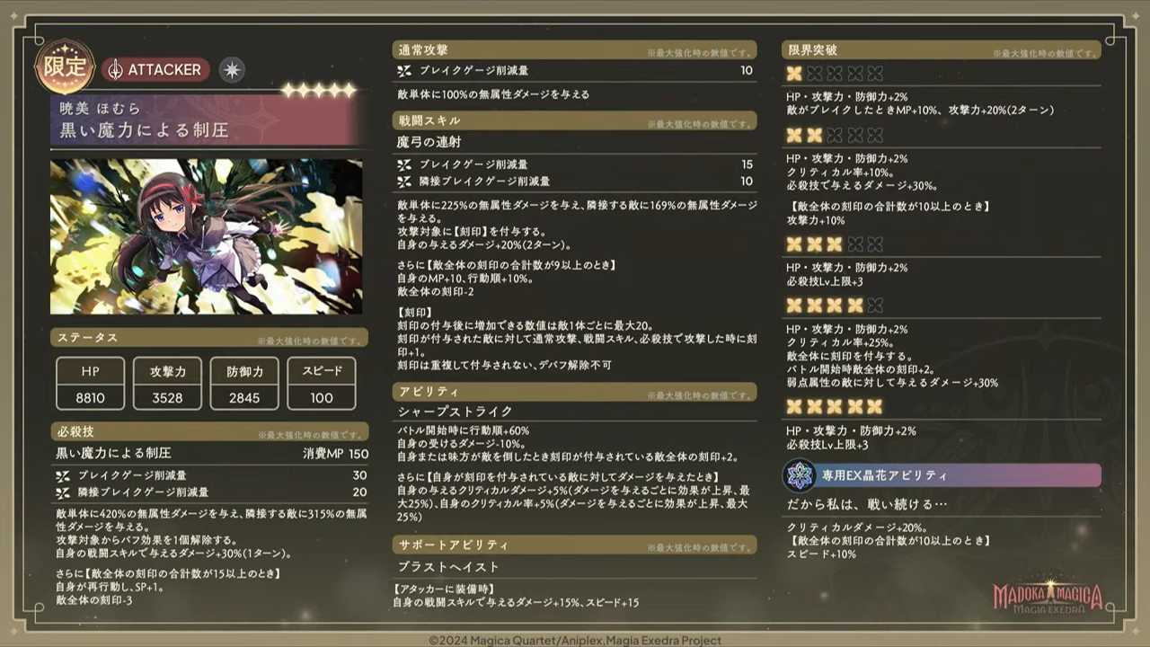The width and height of the screenshot is (1150, 647).
Task: Open the アビリティ section header
Action: pos(575,392)
